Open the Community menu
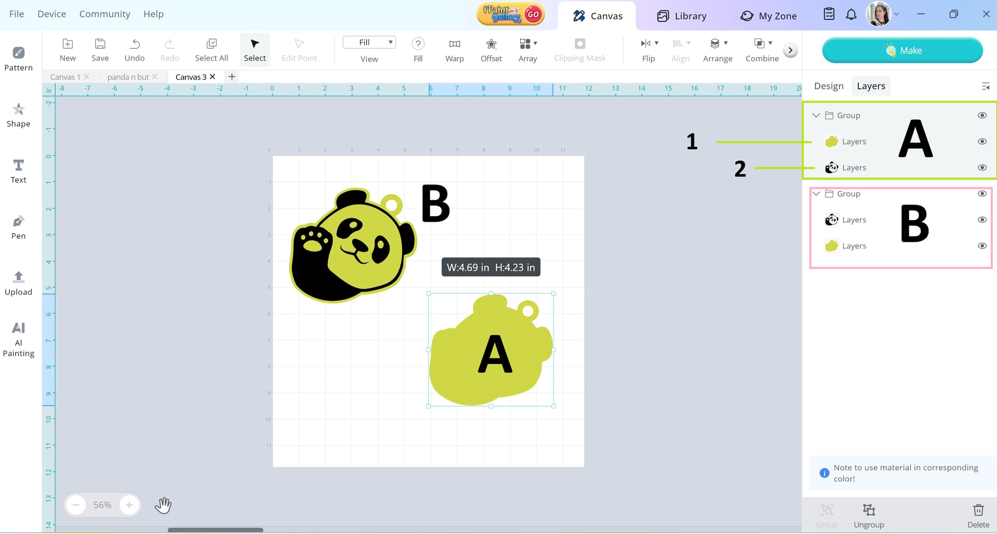 coord(104,14)
